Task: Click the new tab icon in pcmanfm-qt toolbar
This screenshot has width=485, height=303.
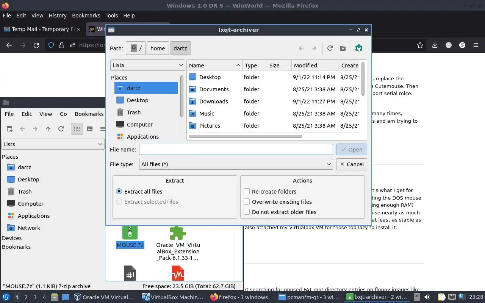Action: (x=9, y=129)
